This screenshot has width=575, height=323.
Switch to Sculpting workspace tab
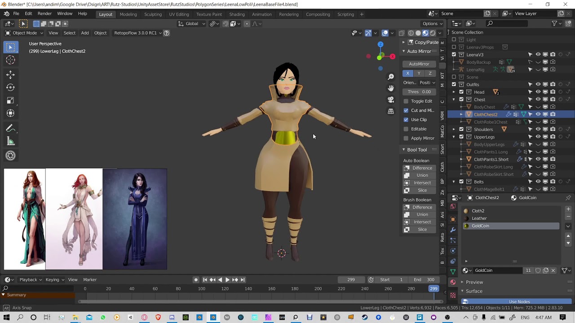153,14
